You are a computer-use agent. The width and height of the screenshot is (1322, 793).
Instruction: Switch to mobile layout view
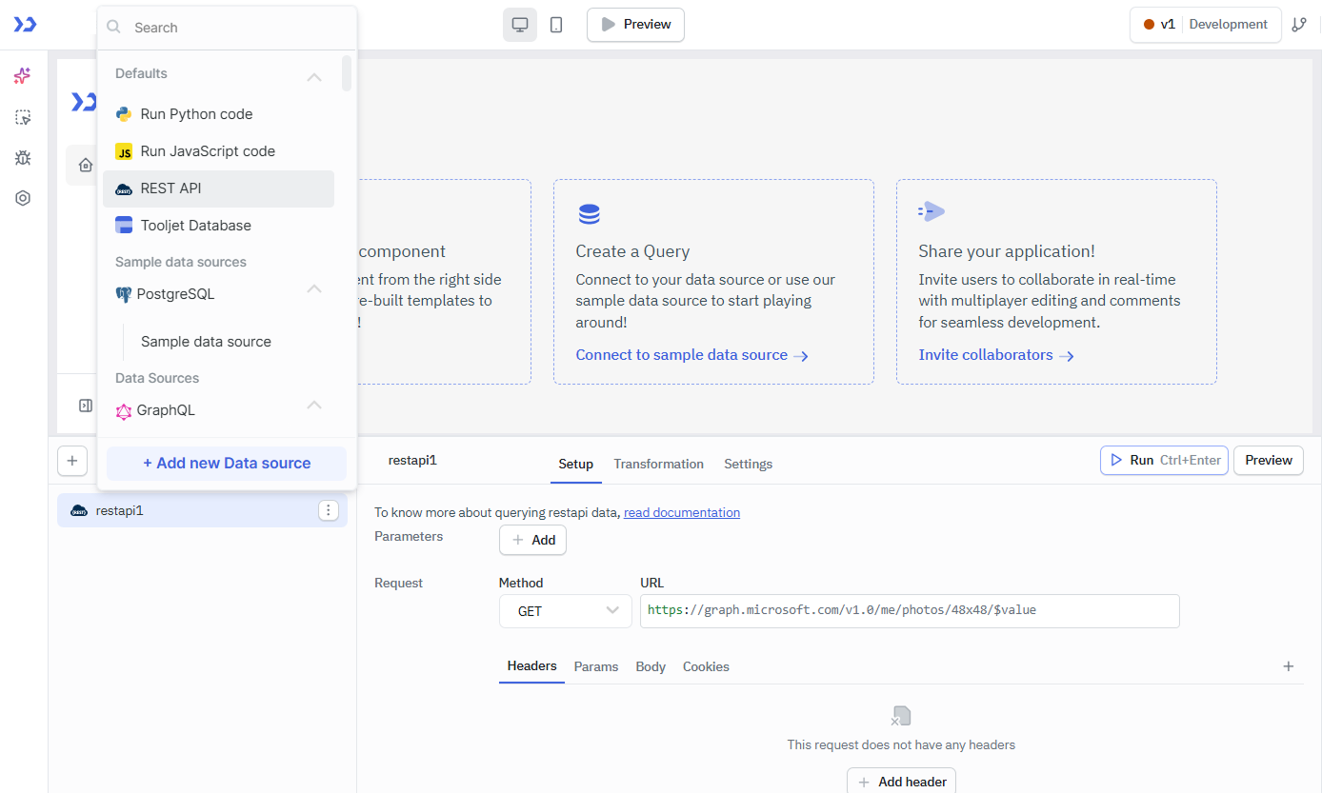(556, 24)
